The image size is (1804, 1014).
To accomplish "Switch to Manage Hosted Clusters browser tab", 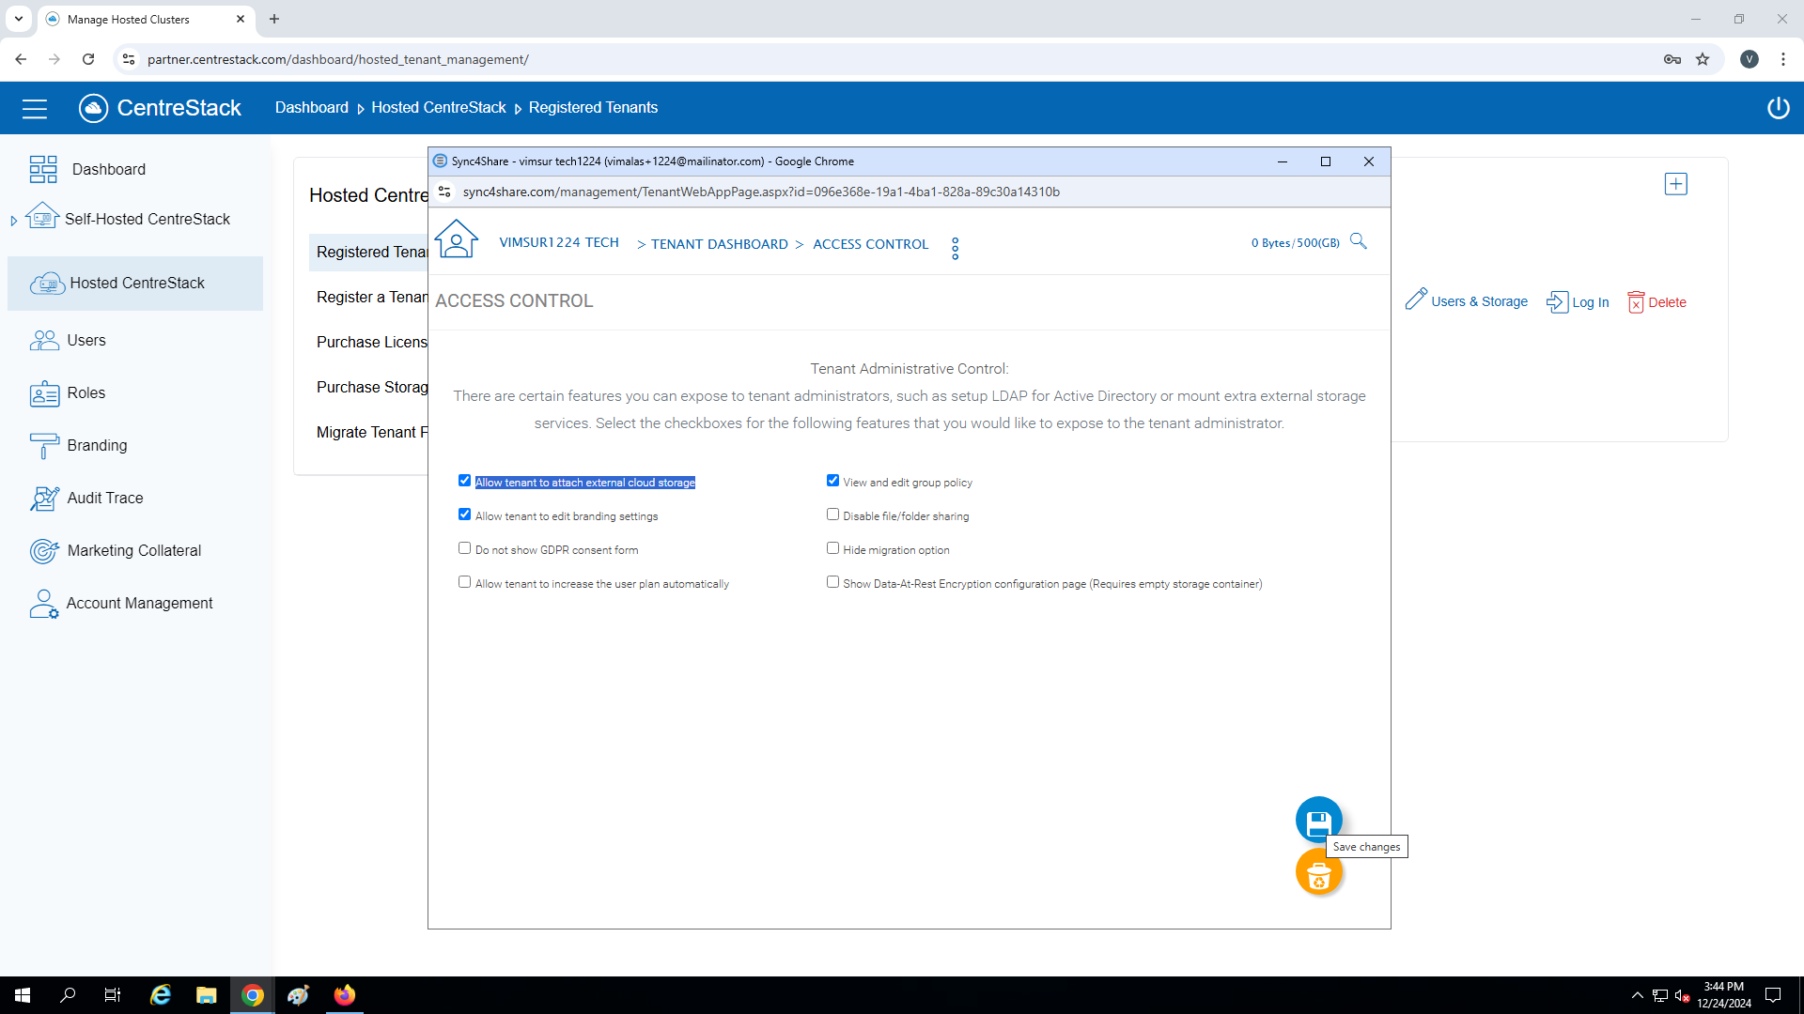I will (x=146, y=19).
